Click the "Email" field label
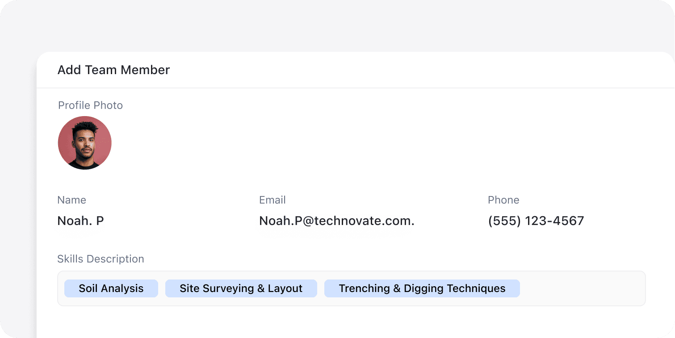This screenshot has height=338, width=675. click(272, 200)
